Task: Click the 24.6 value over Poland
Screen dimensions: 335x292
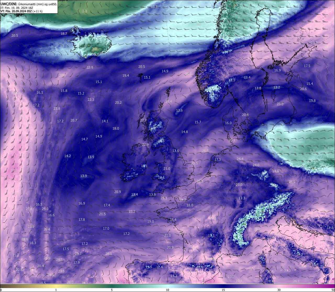Action: [x=276, y=171]
